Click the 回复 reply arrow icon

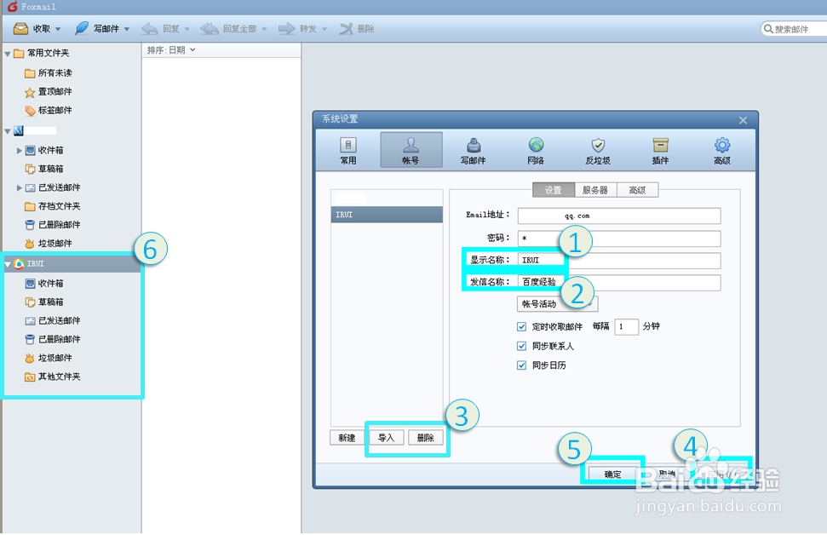(x=150, y=28)
